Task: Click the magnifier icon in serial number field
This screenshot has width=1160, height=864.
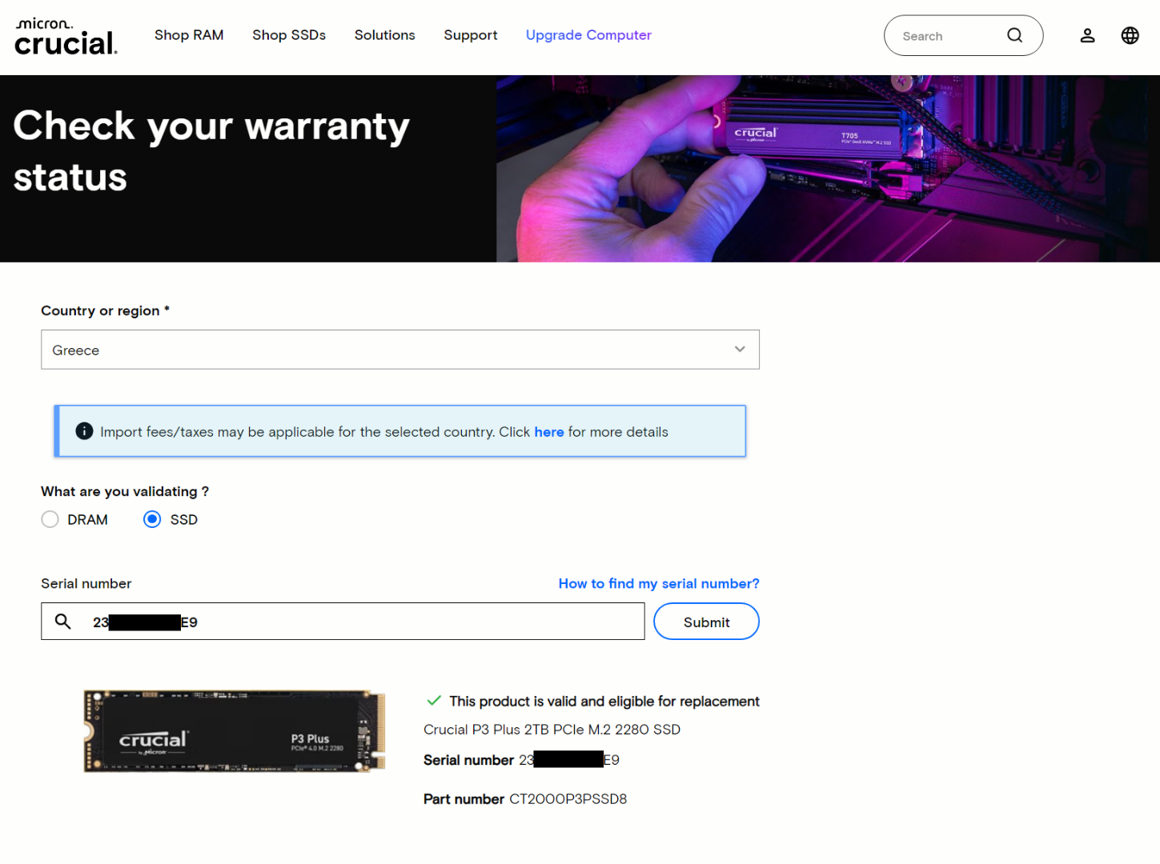Action: [x=62, y=622]
